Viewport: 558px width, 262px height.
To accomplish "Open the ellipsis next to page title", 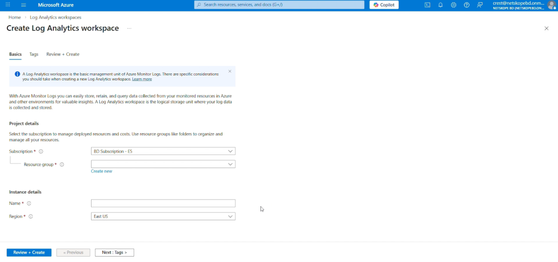I will [129, 28].
